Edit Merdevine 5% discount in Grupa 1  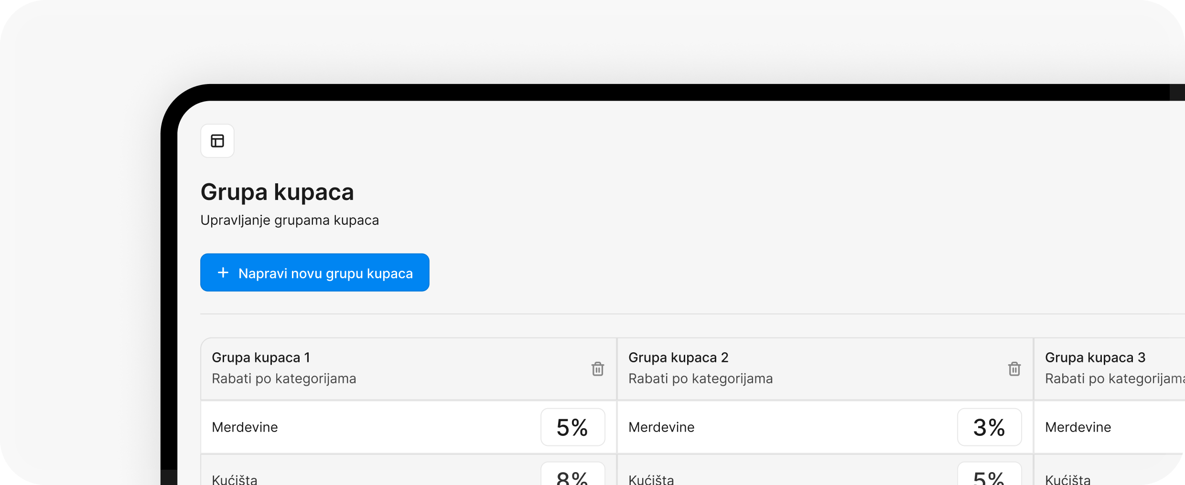[573, 427]
